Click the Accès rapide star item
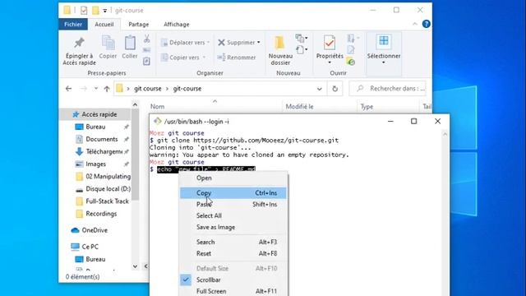The image size is (526, 296). coord(95,114)
